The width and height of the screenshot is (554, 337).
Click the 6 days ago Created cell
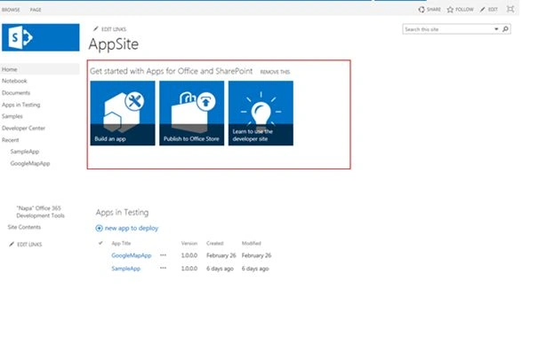tap(220, 269)
